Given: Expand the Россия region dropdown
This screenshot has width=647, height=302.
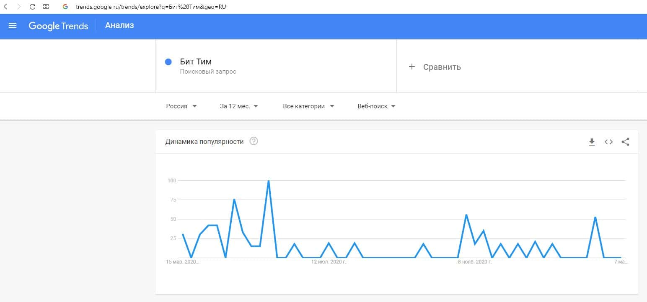Looking at the screenshot, I should pyautogui.click(x=181, y=106).
